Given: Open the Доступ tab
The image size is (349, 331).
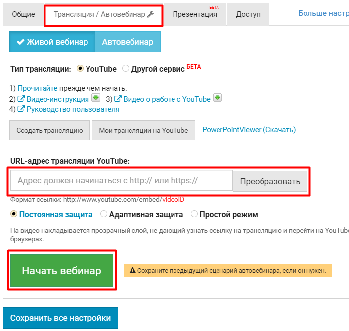Looking at the screenshot, I should coord(248,14).
